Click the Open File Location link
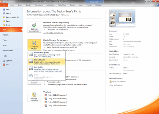The width and height of the screenshot is (159, 114). pos(119,82)
